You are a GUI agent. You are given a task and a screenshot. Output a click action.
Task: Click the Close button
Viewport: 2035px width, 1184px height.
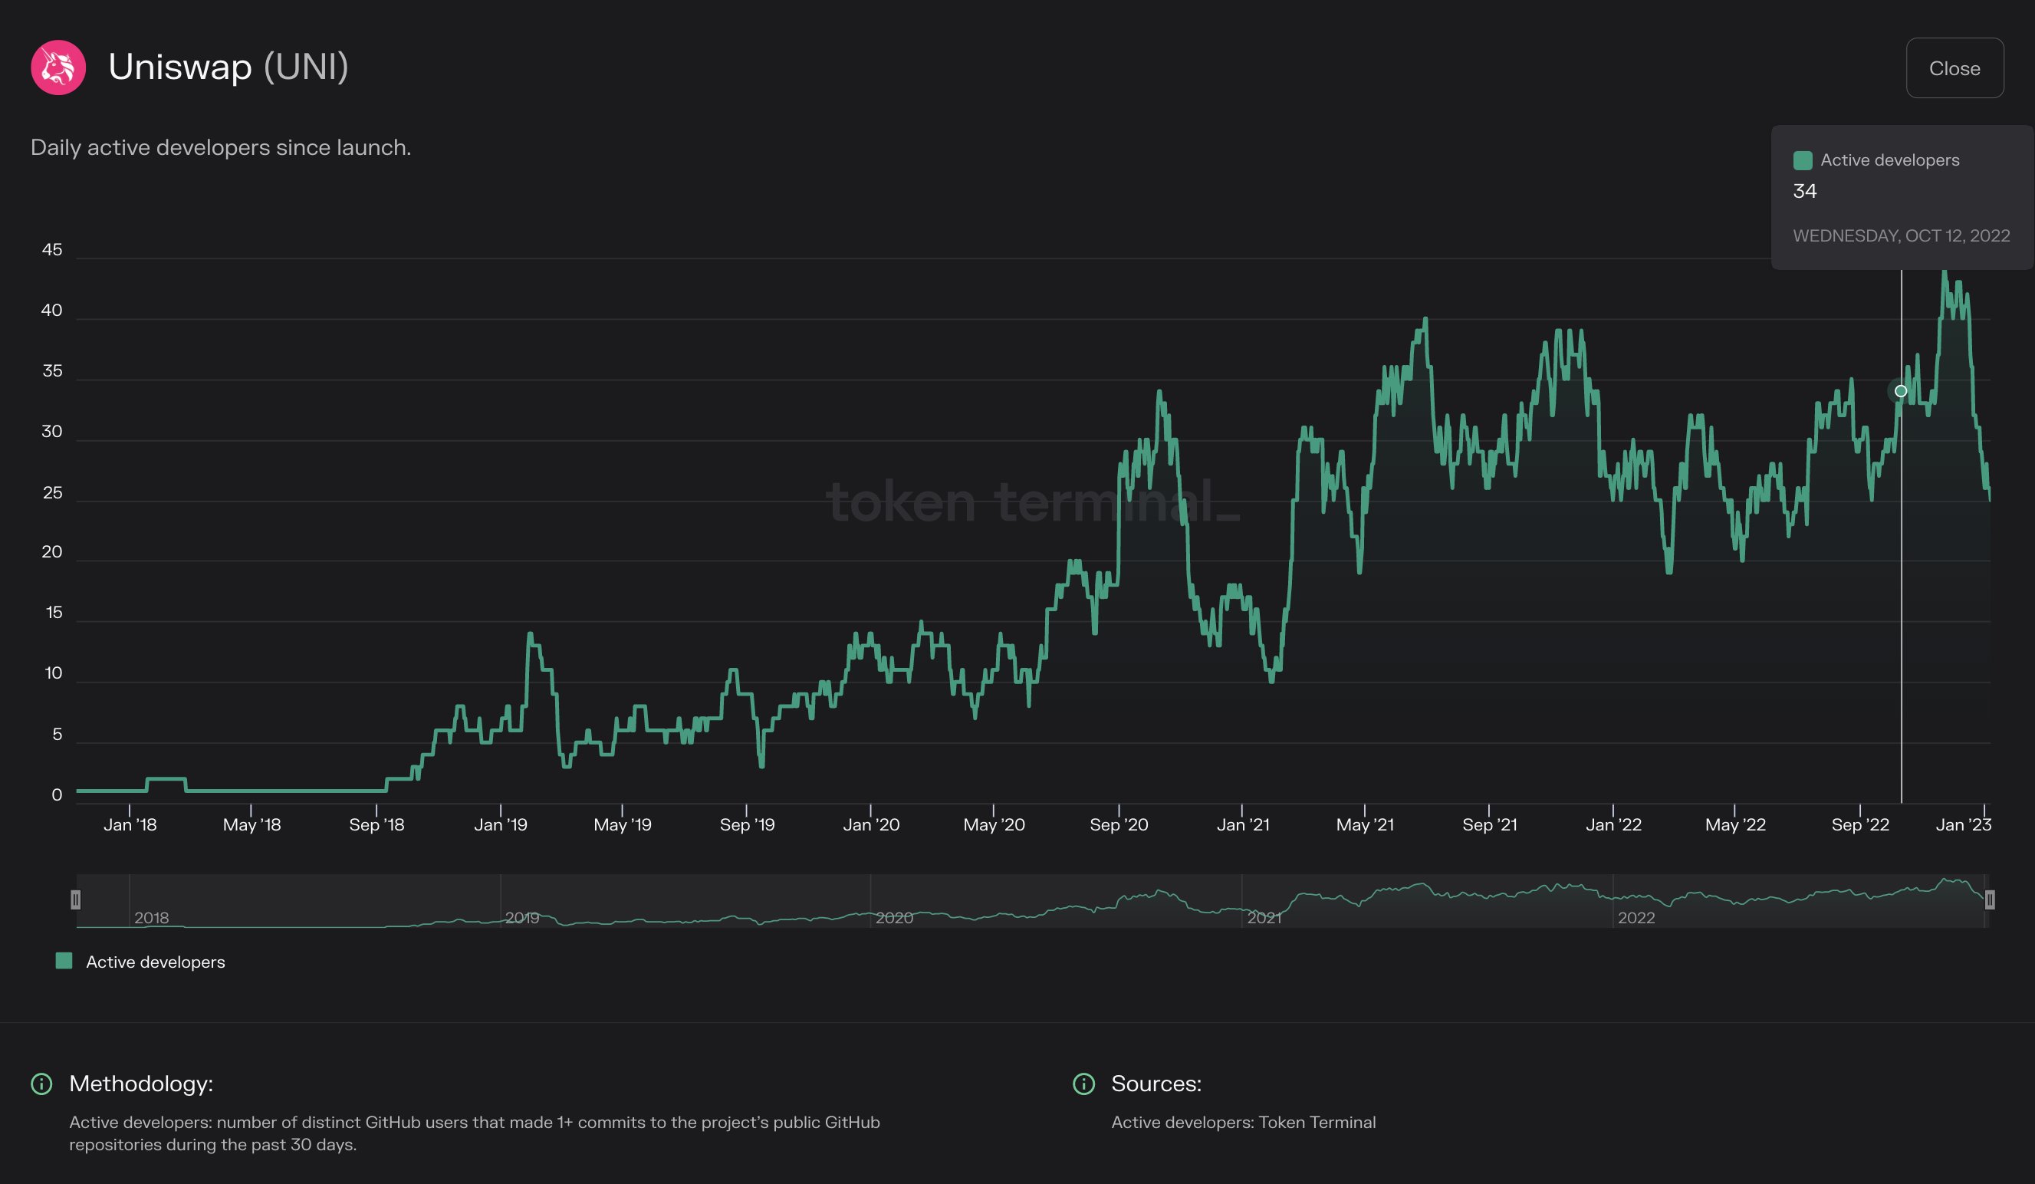pyautogui.click(x=1954, y=69)
